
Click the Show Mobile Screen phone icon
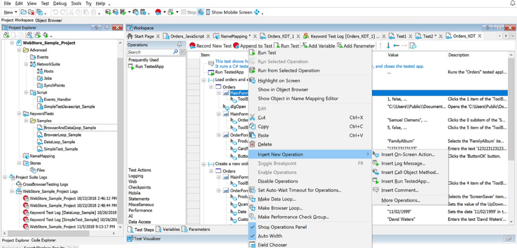coord(208,12)
